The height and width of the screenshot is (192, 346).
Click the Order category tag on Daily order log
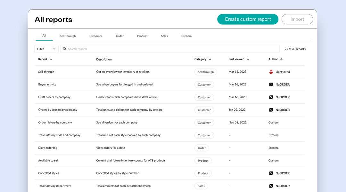tap(202, 148)
